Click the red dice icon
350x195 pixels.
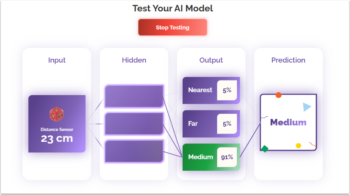point(57,115)
